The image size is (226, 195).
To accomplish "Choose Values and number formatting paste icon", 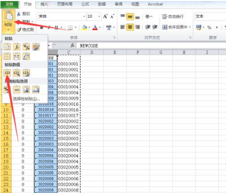I will pos(17,73).
